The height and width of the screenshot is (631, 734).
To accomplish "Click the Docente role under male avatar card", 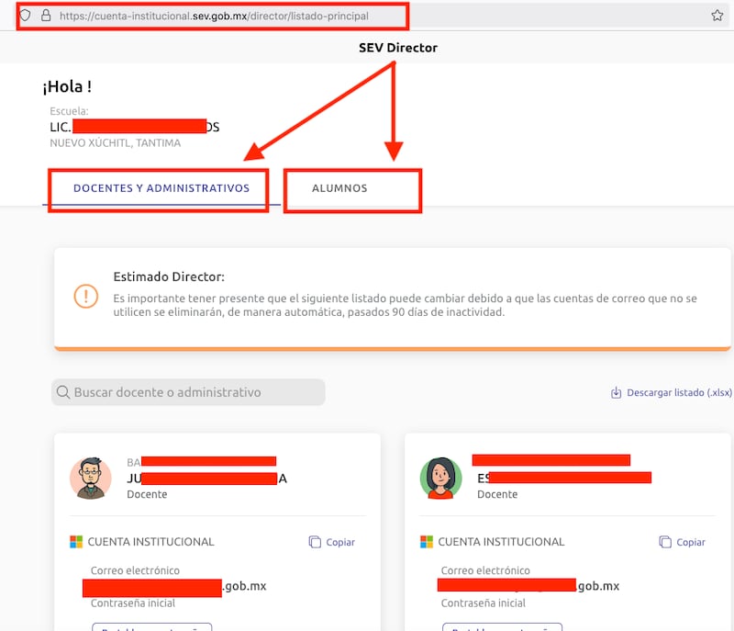I will click(147, 494).
